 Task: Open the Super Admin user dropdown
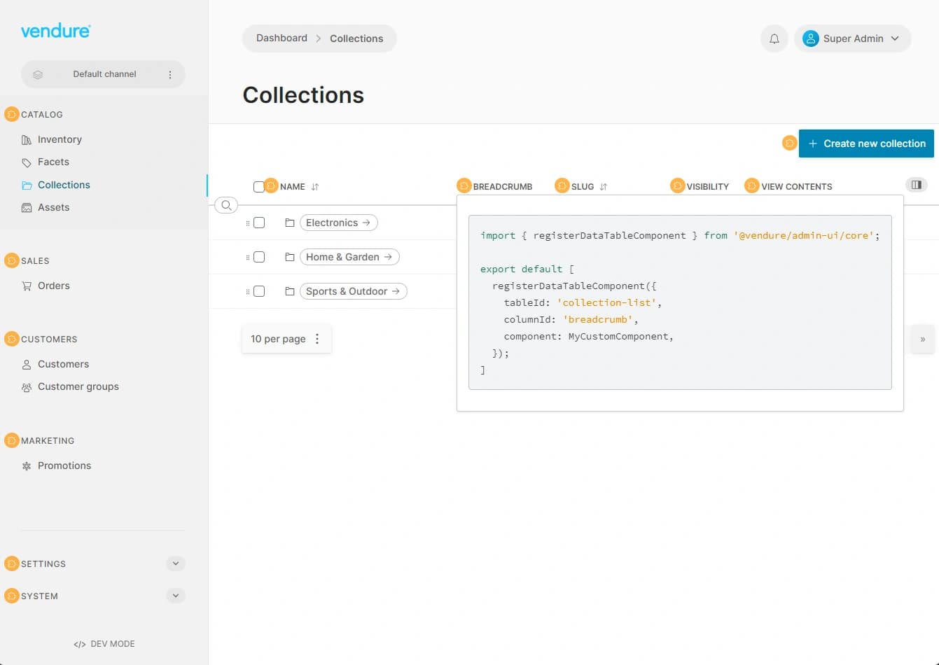[852, 38]
